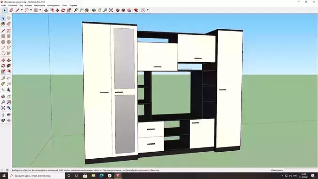318x179 pixels.
Task: Expand the Line tool dropdown arrow
Action: click(x=22, y=10)
